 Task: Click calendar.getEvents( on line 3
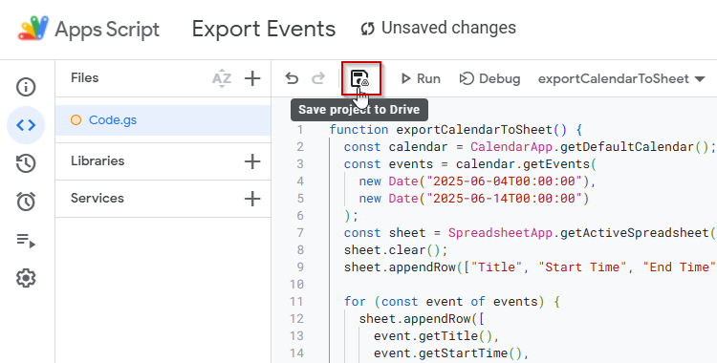[527, 164]
